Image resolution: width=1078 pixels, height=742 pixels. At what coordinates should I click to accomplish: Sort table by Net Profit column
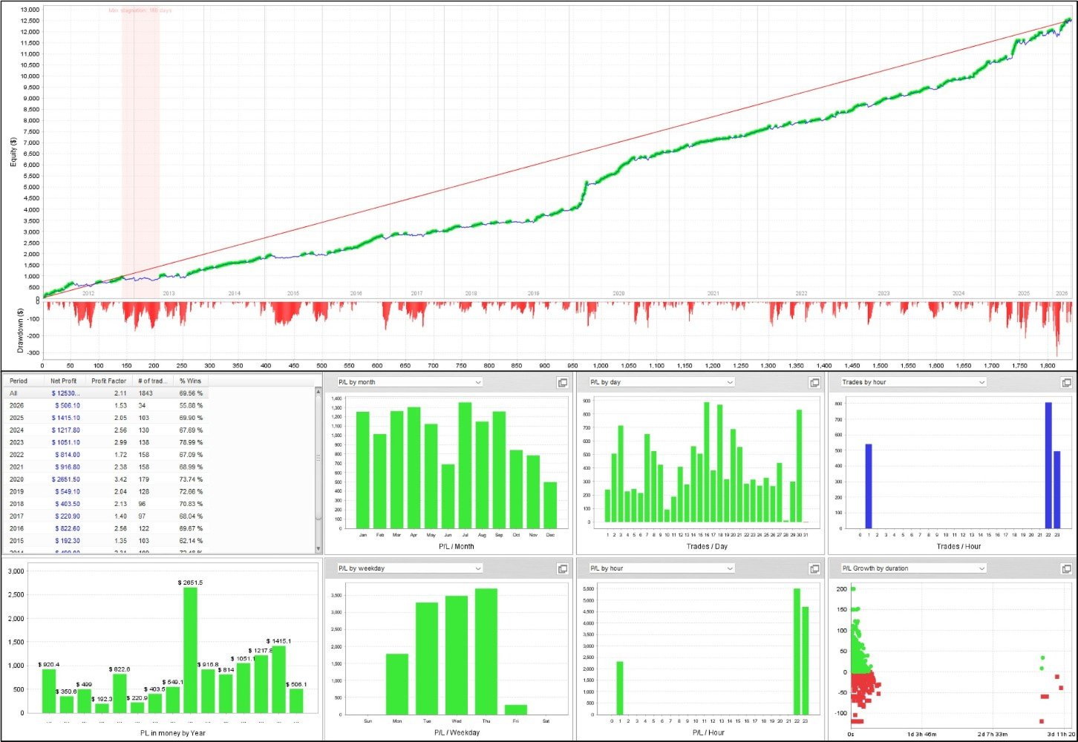tap(64, 381)
